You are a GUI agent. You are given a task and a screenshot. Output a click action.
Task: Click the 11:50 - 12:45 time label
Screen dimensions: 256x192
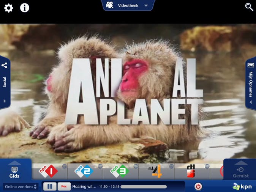pos(109,187)
